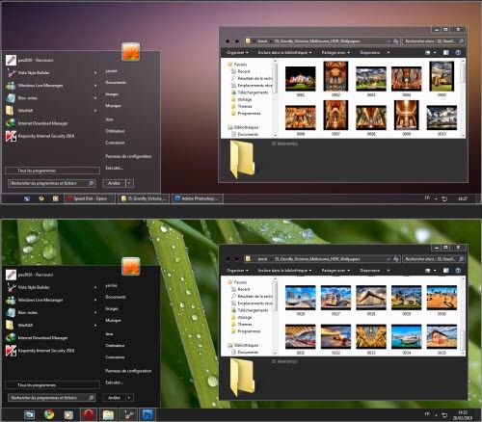Activate the 35_Goodly_Victoria taskbar button
Image resolution: width=482 pixels, height=422 pixels.
pos(144,198)
